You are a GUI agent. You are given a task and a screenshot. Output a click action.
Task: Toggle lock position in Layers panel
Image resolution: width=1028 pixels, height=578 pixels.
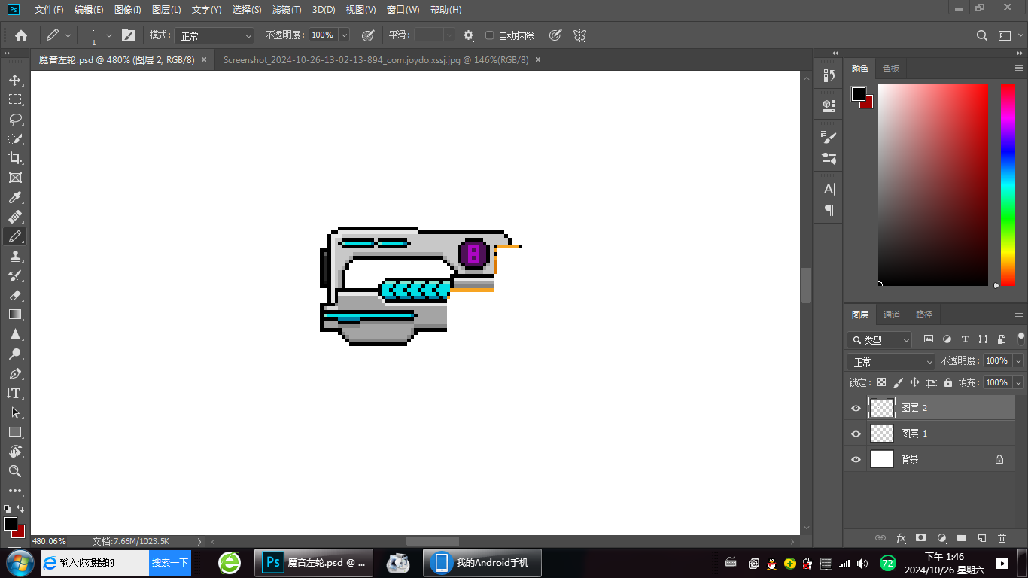914,382
